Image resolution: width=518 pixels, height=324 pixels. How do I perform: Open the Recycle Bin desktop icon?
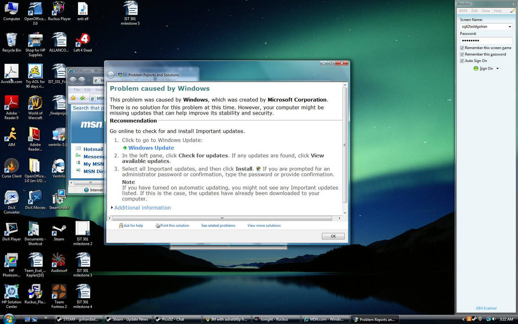pyautogui.click(x=11, y=43)
